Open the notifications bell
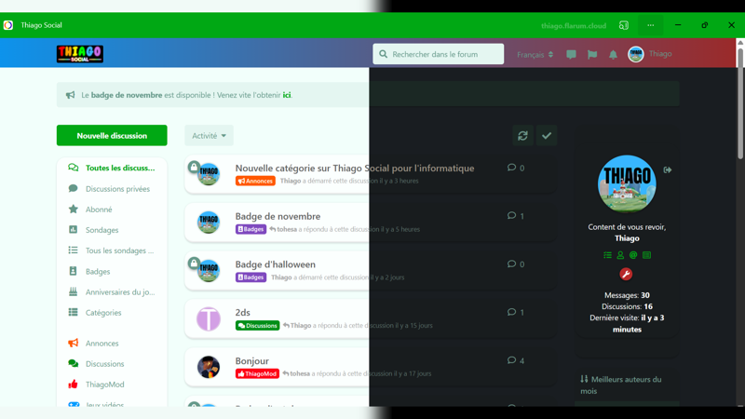The image size is (745, 419). pyautogui.click(x=613, y=55)
